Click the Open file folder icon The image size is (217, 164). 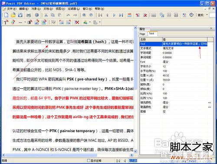click(13, 15)
